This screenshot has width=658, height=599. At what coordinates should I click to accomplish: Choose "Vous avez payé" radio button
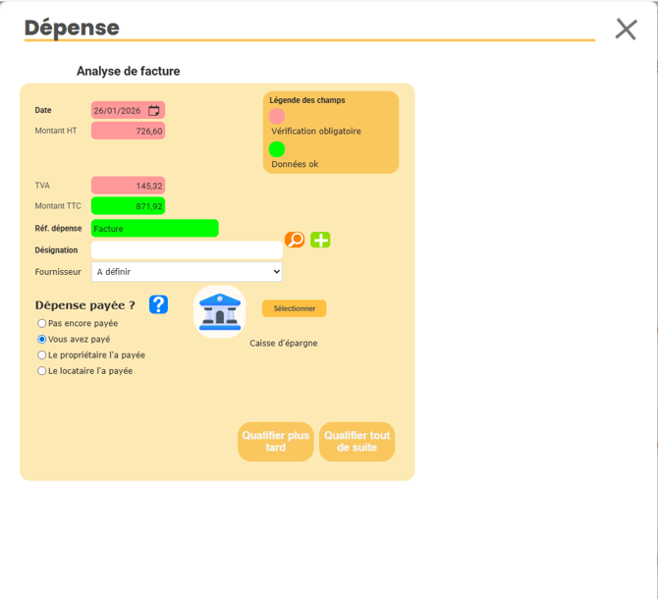pos(42,339)
